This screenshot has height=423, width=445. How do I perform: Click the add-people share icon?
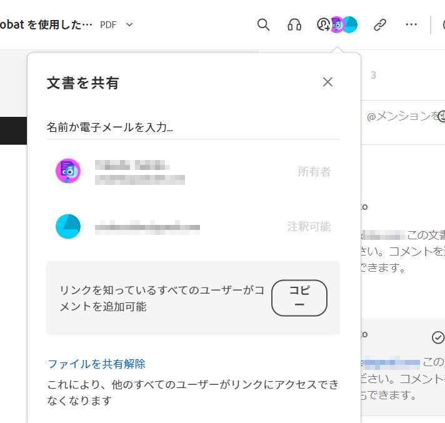[x=324, y=25]
